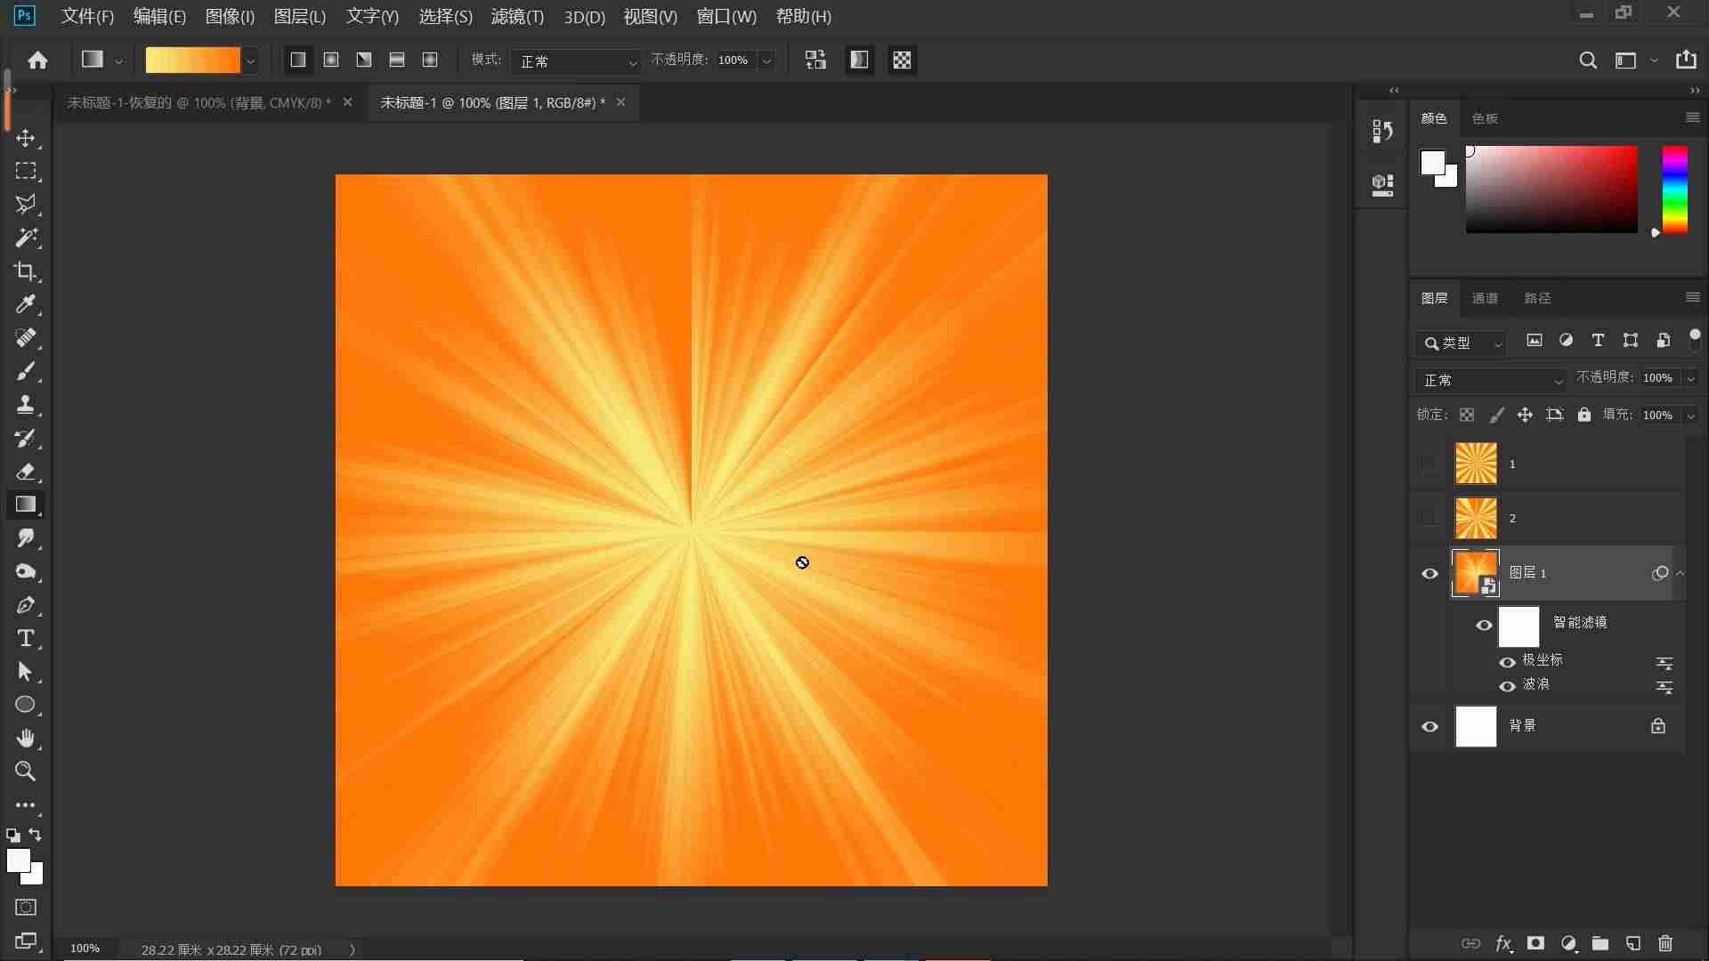Select the Hand tool

26,739
